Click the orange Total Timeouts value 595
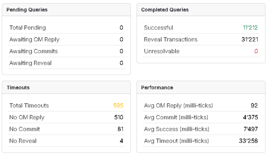The image size is (268, 155). coord(118,106)
